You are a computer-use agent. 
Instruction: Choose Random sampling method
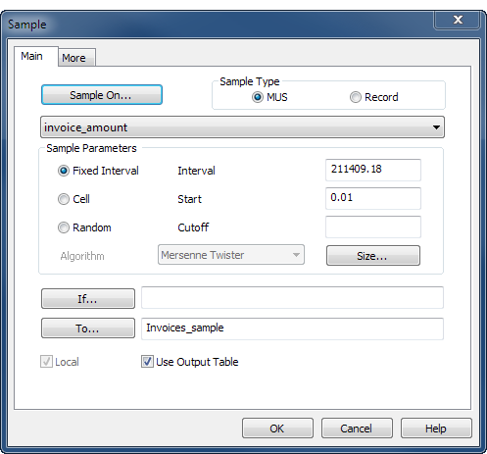[64, 227]
